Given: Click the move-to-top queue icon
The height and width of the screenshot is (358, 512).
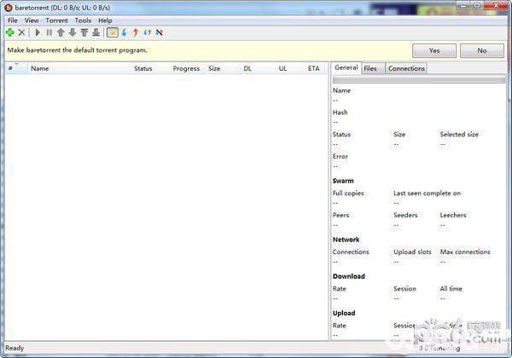Looking at the screenshot, I should point(84,32).
